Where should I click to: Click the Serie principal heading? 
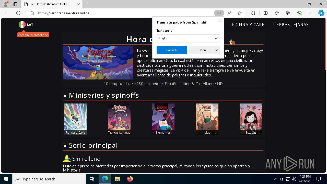pyautogui.click(x=90, y=145)
